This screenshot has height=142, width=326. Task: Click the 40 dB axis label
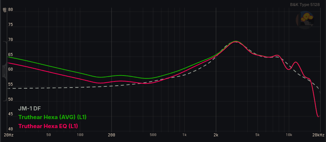click(x=11, y=129)
